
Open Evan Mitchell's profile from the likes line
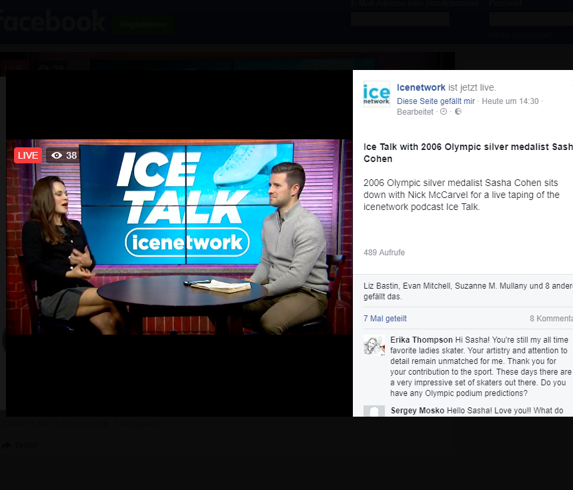427,286
